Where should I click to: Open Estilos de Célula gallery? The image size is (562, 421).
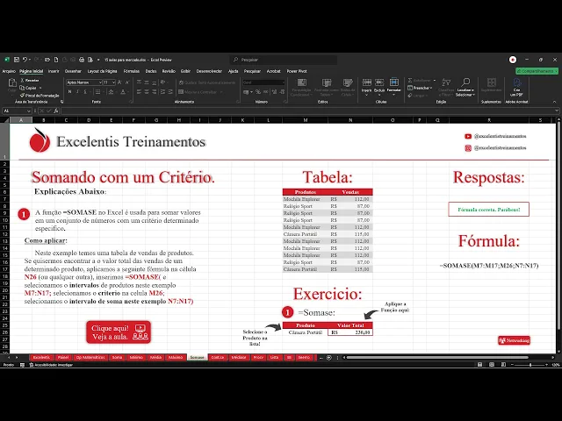(x=348, y=88)
